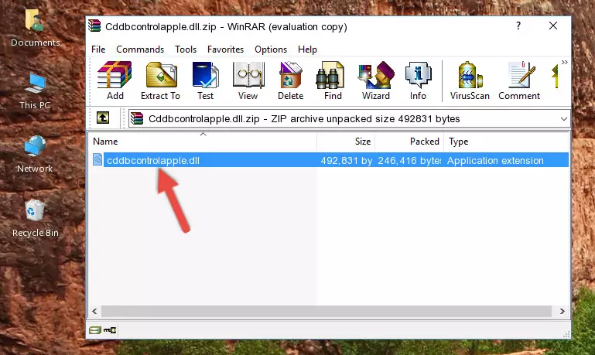Open the Favorites menu
Image resolution: width=595 pixels, height=355 pixels.
[x=225, y=49]
